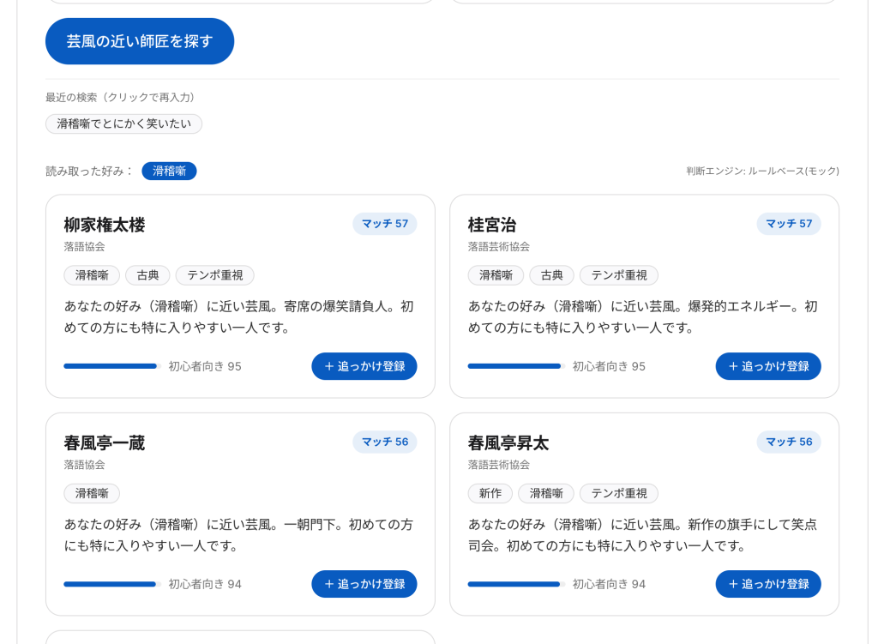Open 柳家権太楼 performer name
Viewport: 878px width, 644px height.
click(x=105, y=226)
